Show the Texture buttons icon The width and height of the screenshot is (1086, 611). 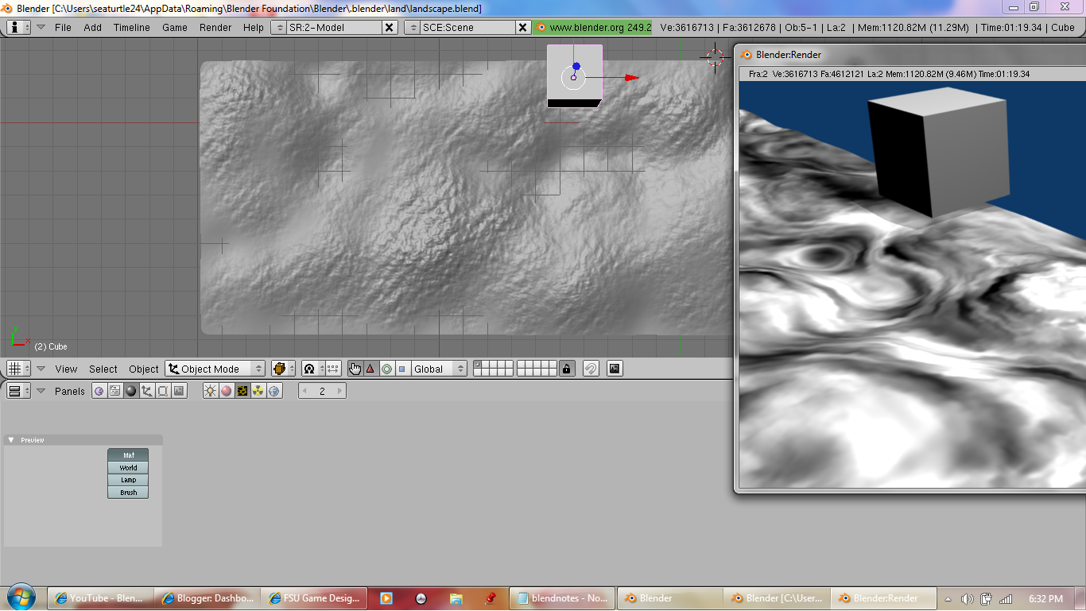(242, 391)
